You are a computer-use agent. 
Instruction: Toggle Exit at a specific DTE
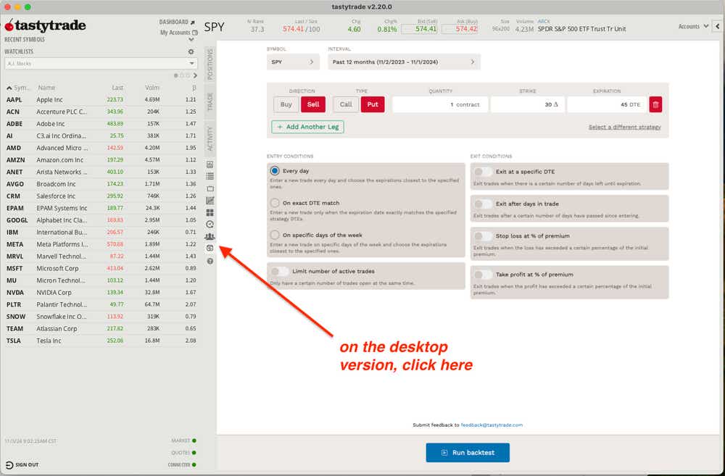tap(483, 172)
